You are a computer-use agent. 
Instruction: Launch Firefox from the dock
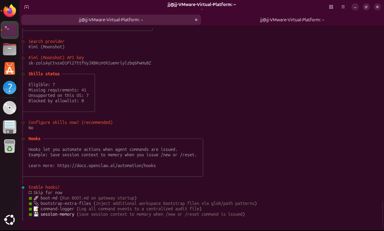point(10,11)
